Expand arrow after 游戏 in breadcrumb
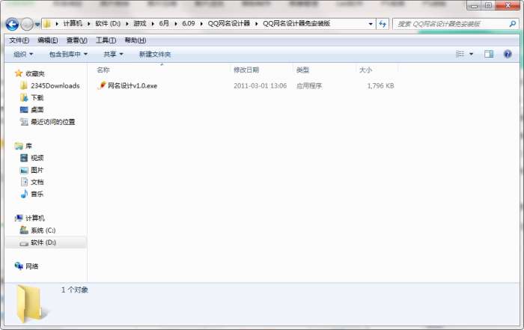The width and height of the screenshot is (524, 330). pyautogui.click(x=153, y=24)
